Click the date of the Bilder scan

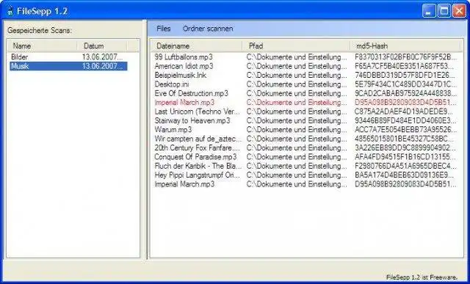coord(102,57)
